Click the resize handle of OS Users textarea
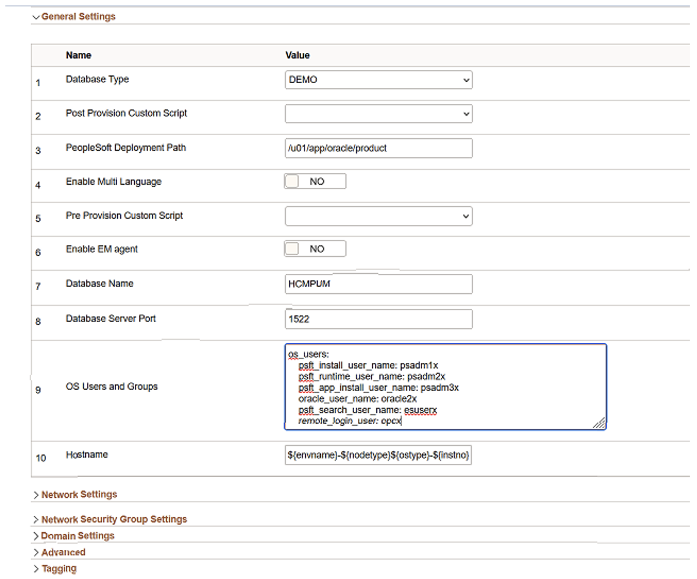 click(x=600, y=424)
